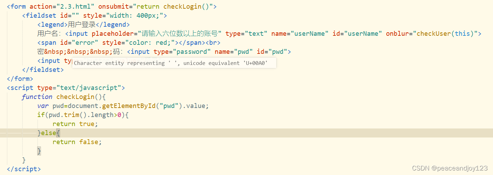Click the pwd.trim().length condition
The image size is (493, 175).
[81, 115]
